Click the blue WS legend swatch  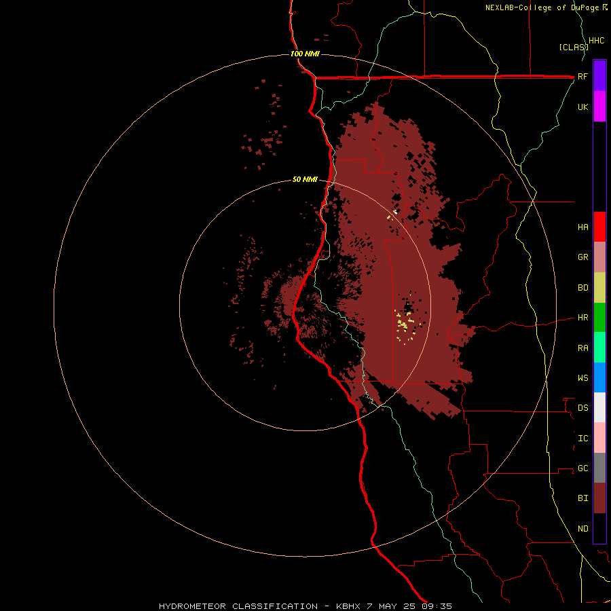point(599,377)
